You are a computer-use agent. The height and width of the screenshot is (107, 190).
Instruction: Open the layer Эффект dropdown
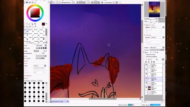[158, 27]
